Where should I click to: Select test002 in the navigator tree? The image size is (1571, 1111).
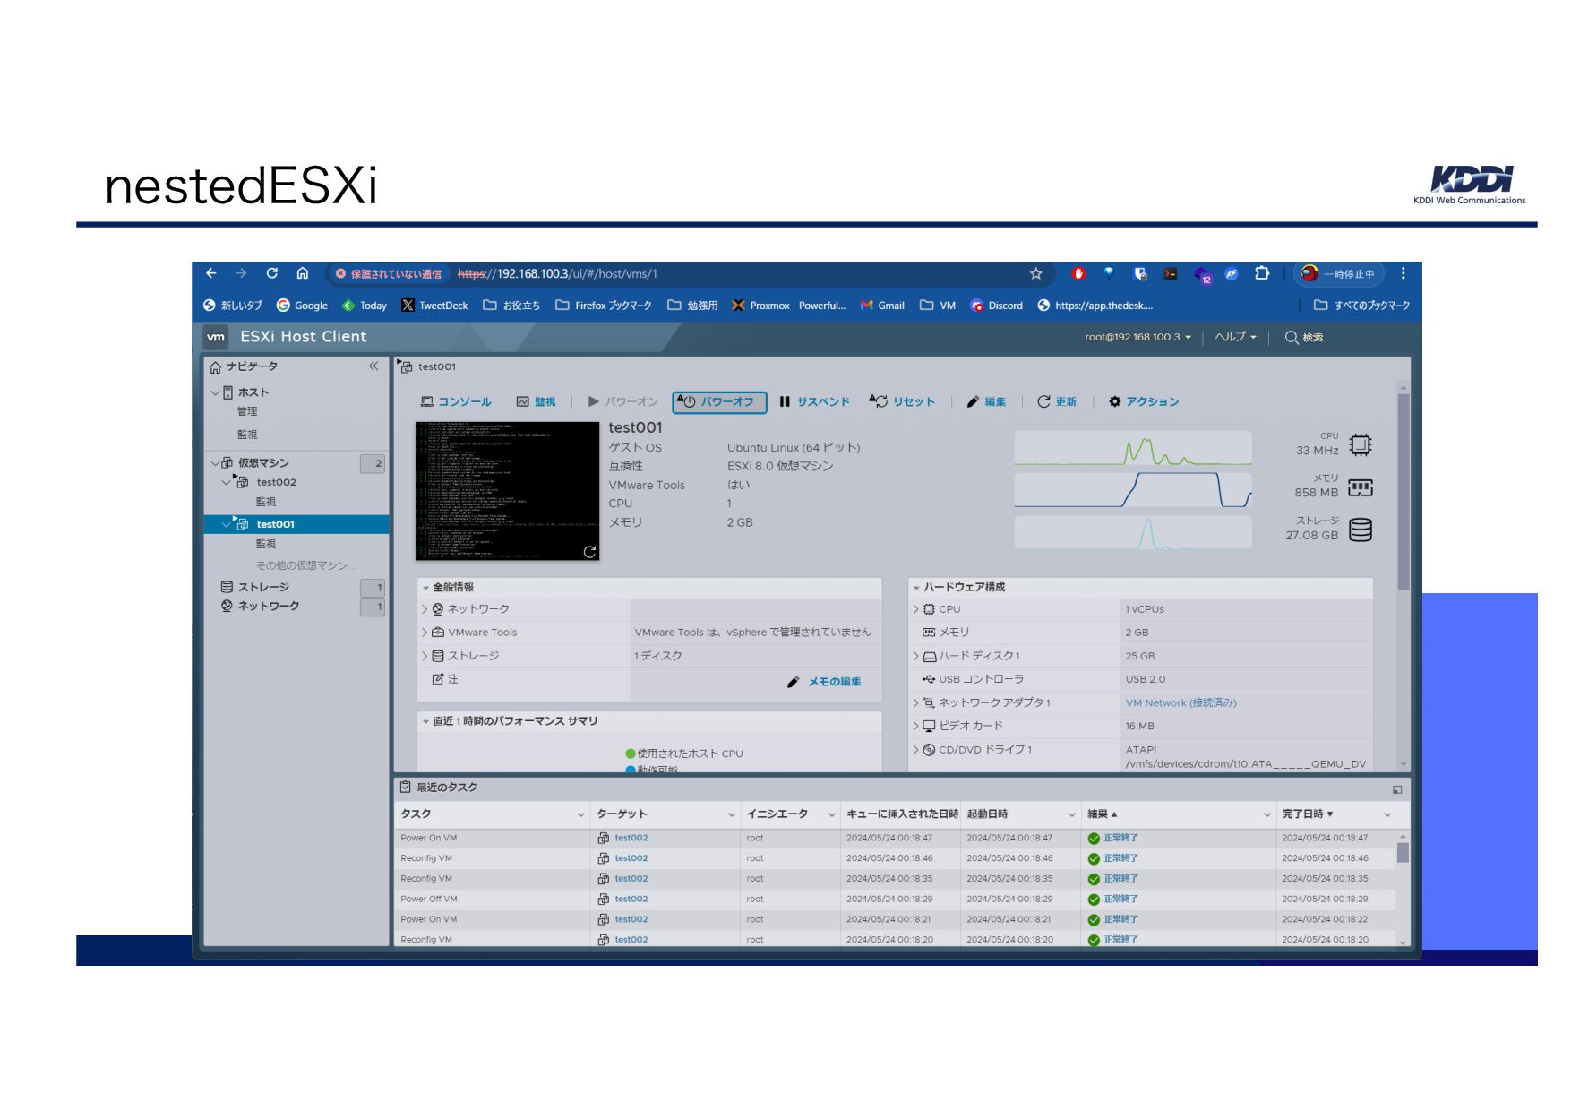(276, 482)
